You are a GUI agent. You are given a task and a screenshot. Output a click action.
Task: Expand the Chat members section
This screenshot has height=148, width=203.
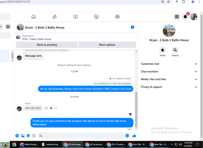(x=169, y=71)
